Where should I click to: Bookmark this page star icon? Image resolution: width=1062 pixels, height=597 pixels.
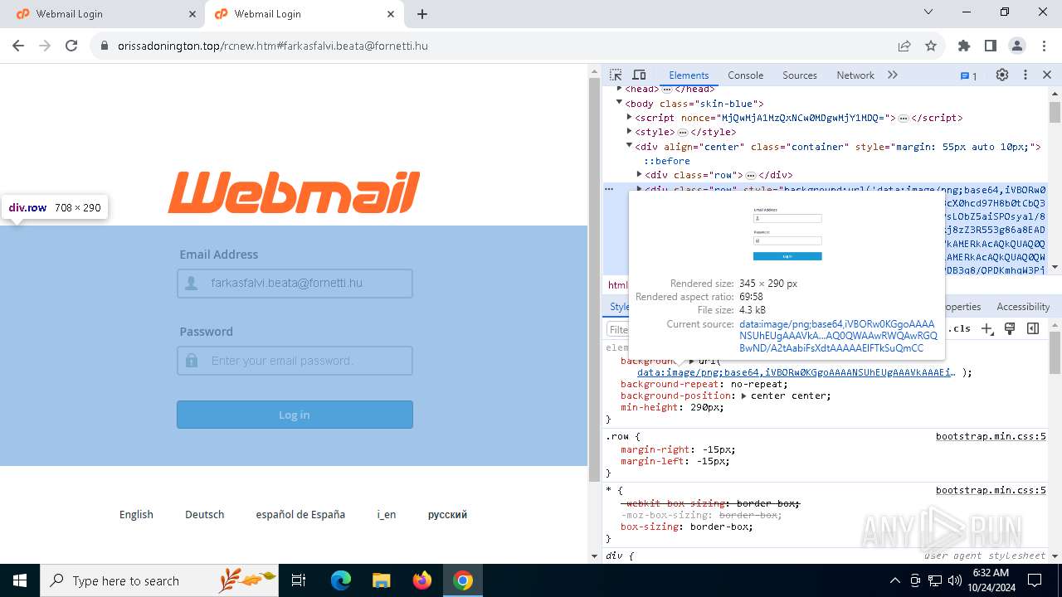[931, 46]
